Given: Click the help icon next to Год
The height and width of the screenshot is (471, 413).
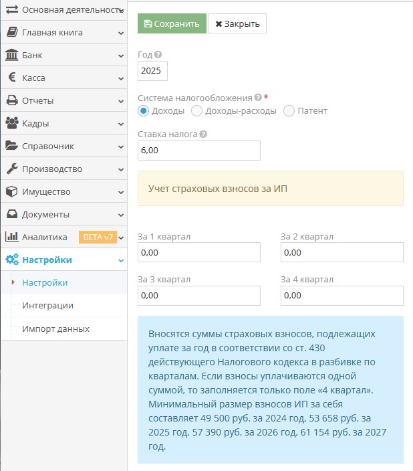Looking at the screenshot, I should 158,55.
